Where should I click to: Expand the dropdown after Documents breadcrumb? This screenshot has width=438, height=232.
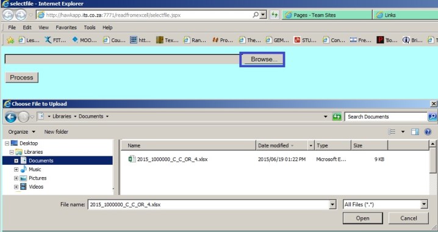coord(107,116)
